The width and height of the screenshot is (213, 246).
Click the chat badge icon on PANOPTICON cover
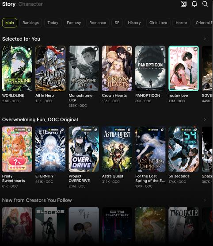tap(162, 49)
